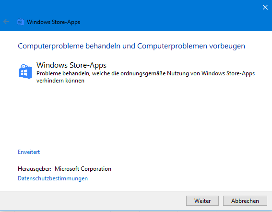This screenshot has height=212, width=272.
Task: Click the description line starting 'Probleme behandeln, welche'
Action: tap(145, 73)
